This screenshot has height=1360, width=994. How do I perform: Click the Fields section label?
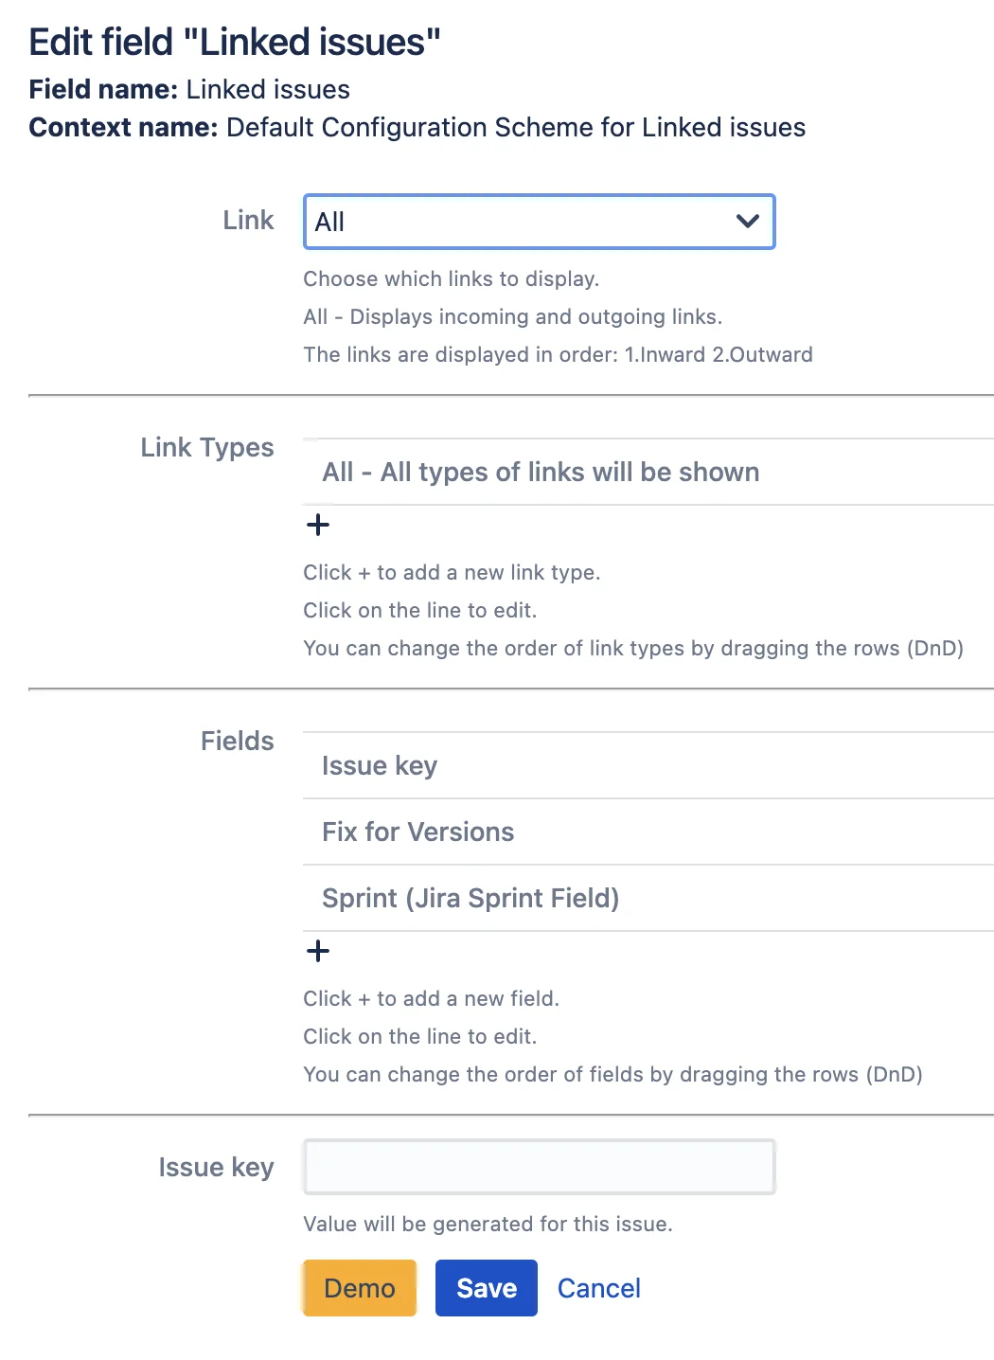(x=237, y=741)
